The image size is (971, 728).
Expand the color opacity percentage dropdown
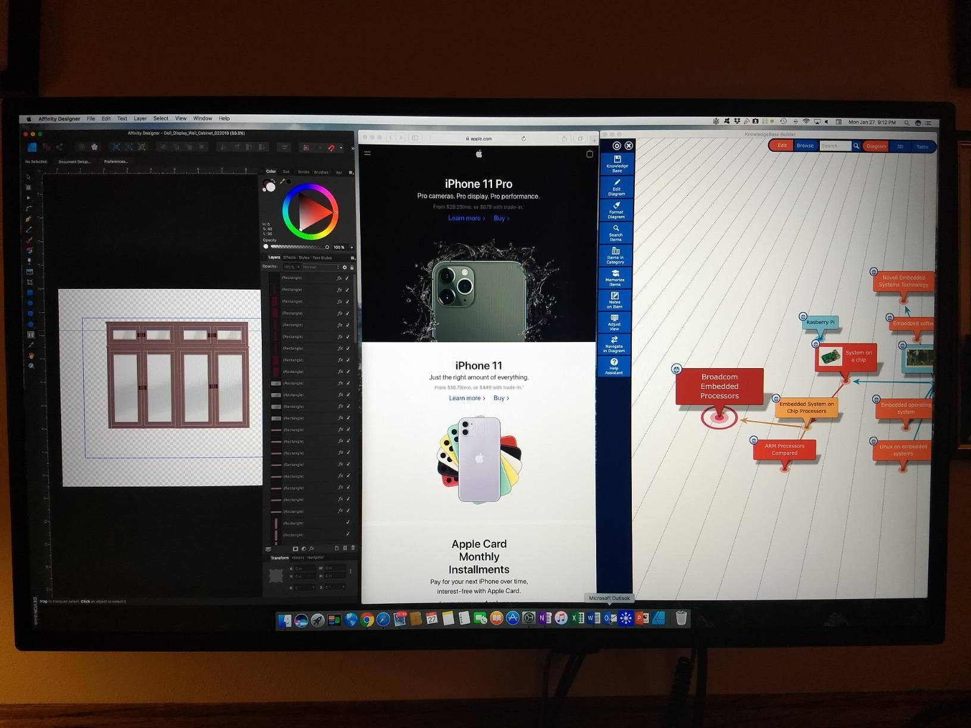pos(352,247)
